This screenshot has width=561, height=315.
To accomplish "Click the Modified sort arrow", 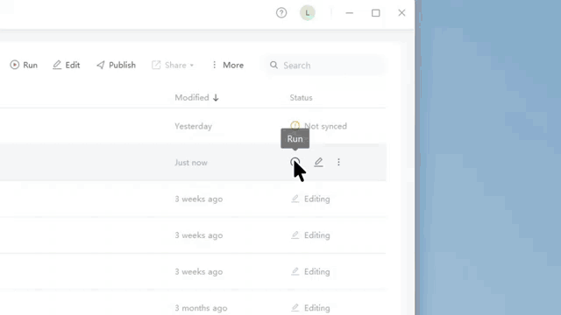I will 216,97.
